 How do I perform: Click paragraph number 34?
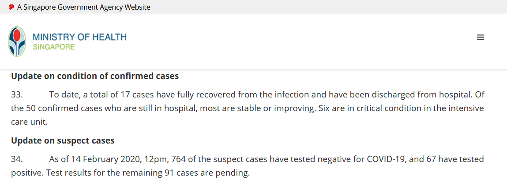point(17,159)
